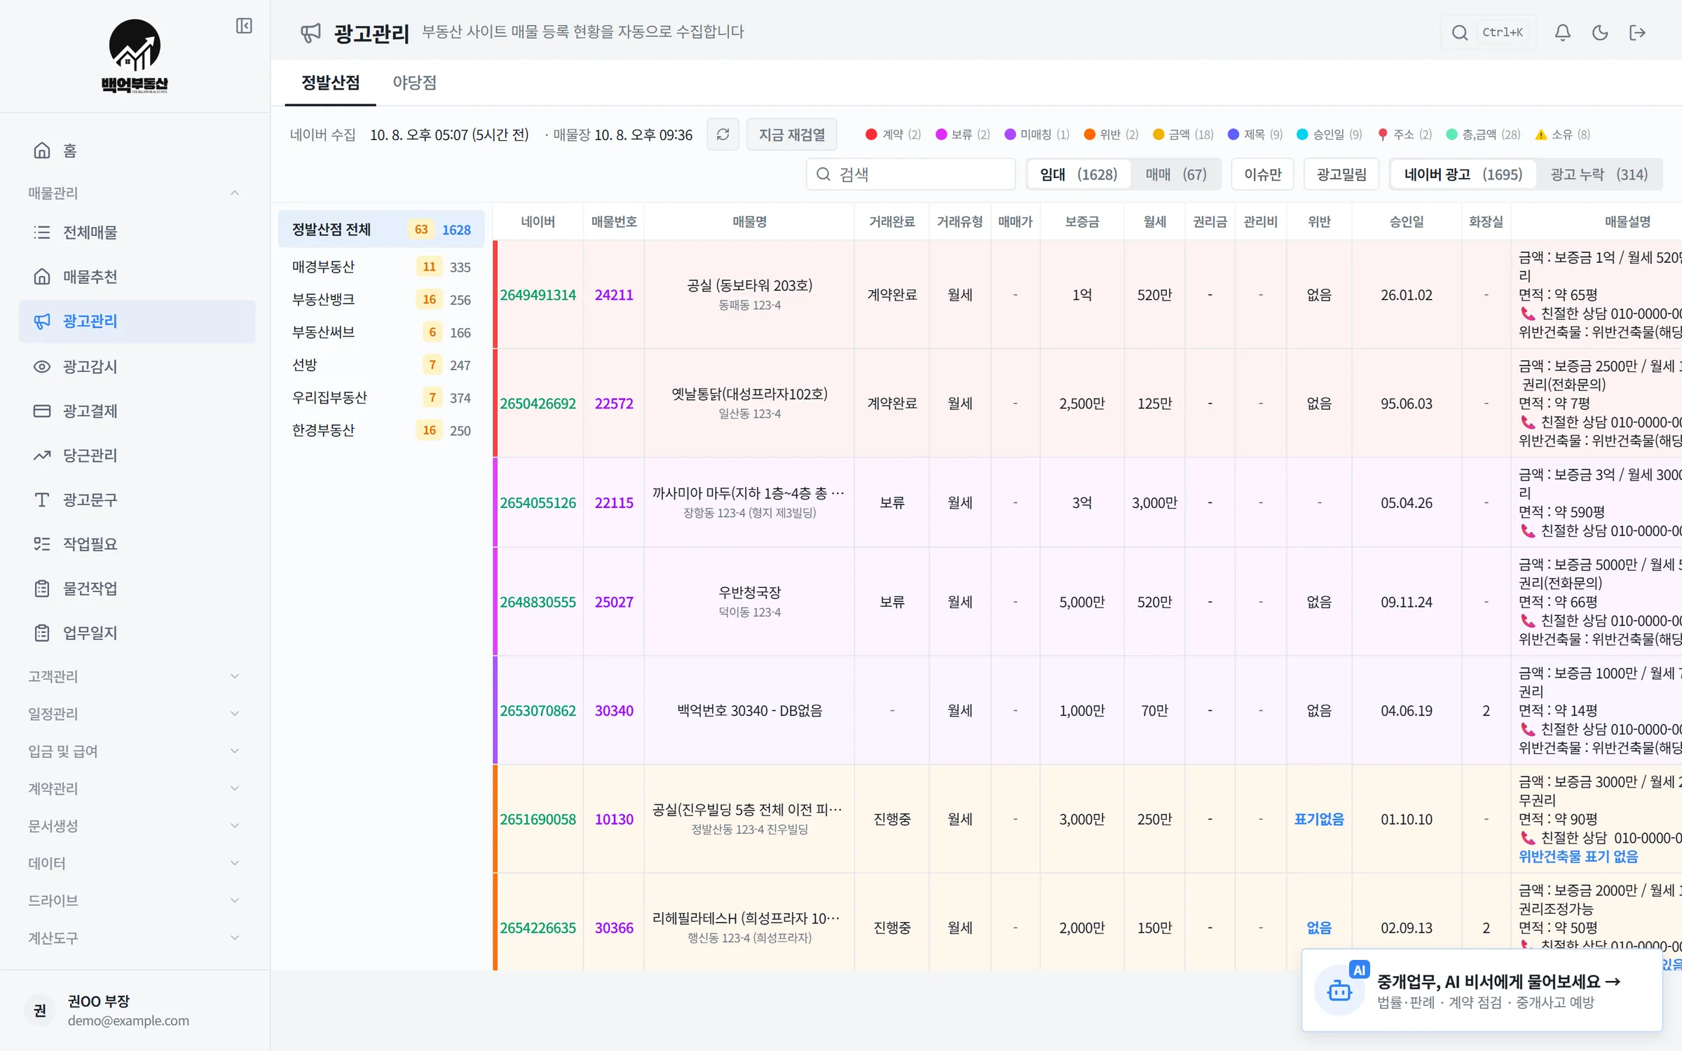
Task: Toggle the 층,금액 (28) filter
Action: coord(1483,135)
